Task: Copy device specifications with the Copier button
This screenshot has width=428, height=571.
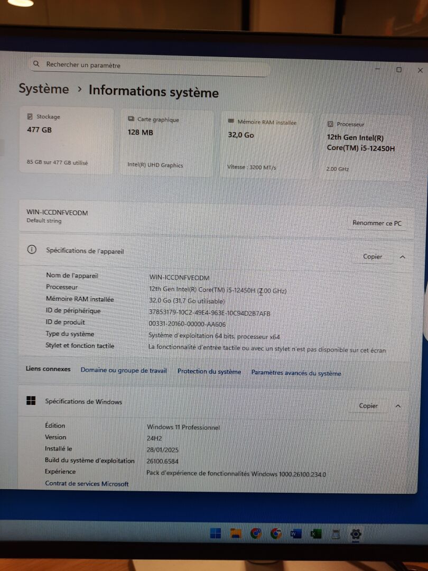Action: (x=372, y=256)
